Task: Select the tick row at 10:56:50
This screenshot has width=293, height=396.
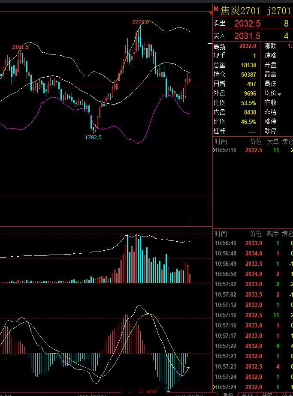Action: tap(253, 274)
